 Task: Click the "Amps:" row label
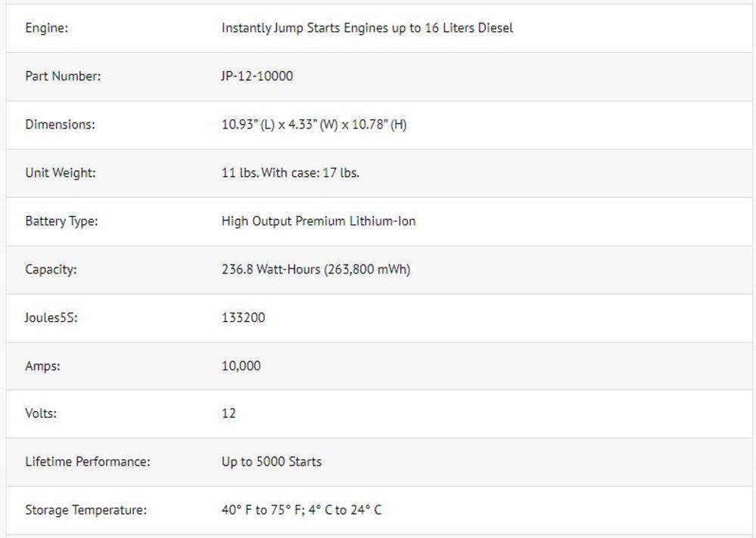click(x=43, y=366)
